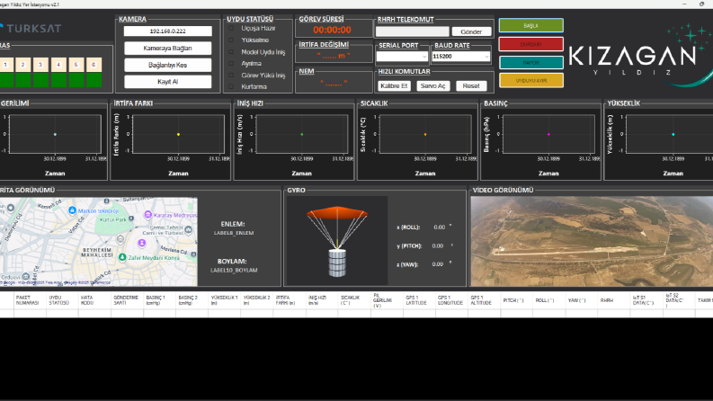Toggle the Uçuşa Hazır checkbox
The height and width of the screenshot is (401, 713).
pyautogui.click(x=231, y=28)
